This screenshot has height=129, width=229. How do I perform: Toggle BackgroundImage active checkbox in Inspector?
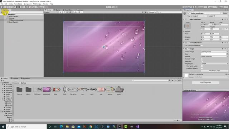point(189,13)
